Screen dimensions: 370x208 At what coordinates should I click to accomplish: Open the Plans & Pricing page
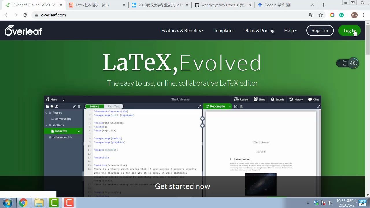tap(259, 30)
